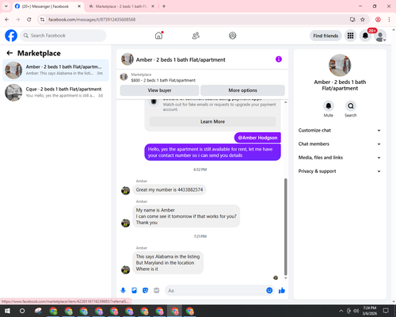Record a voice clip with microphone icon
Screen dimensions: 396x317
click(x=123, y=291)
